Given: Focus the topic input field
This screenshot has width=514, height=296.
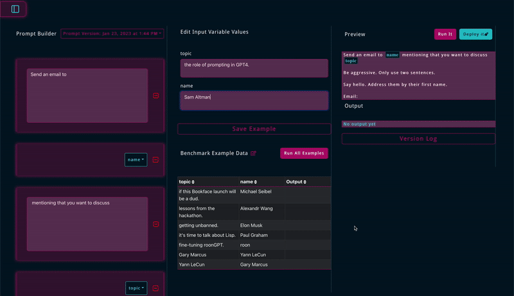Looking at the screenshot, I should coord(254,68).
